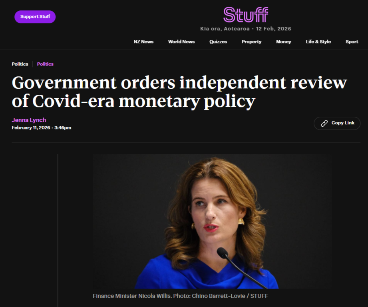The width and height of the screenshot is (368, 307).
Task: Click the photo caption text
Action: click(x=180, y=296)
